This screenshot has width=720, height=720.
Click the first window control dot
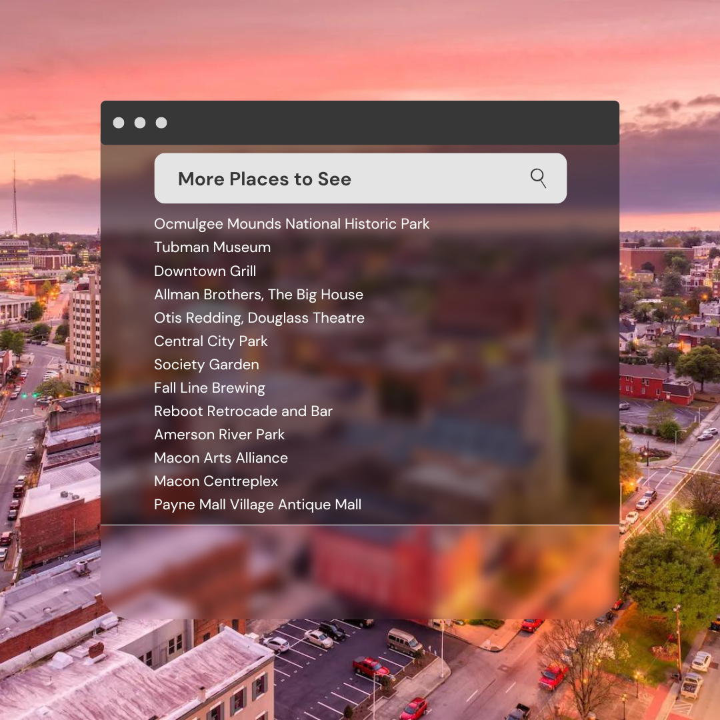click(119, 123)
